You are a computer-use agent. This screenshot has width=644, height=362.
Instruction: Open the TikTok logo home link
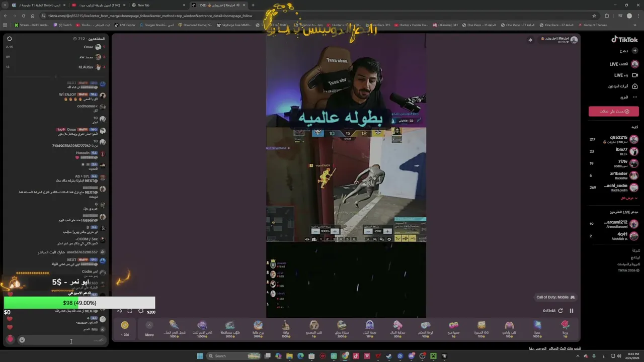[624, 40]
